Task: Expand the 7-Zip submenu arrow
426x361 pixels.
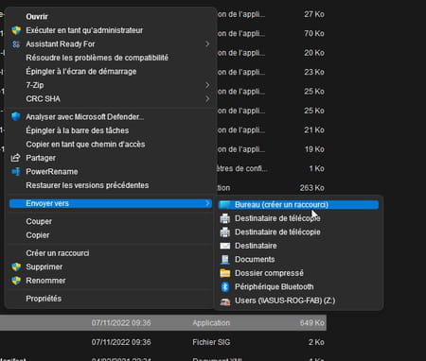Action: pyautogui.click(x=207, y=85)
